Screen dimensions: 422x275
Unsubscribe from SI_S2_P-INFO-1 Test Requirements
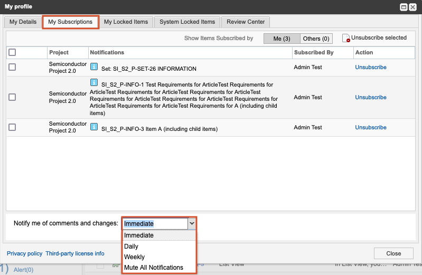click(x=370, y=97)
